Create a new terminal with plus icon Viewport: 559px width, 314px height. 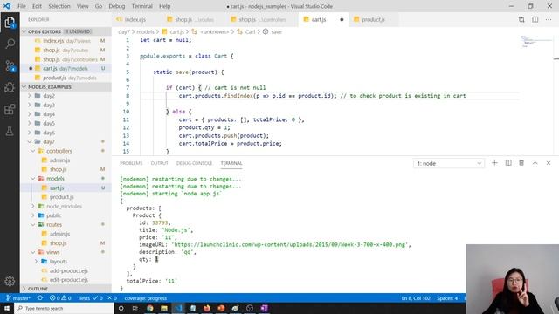pyautogui.click(x=494, y=163)
